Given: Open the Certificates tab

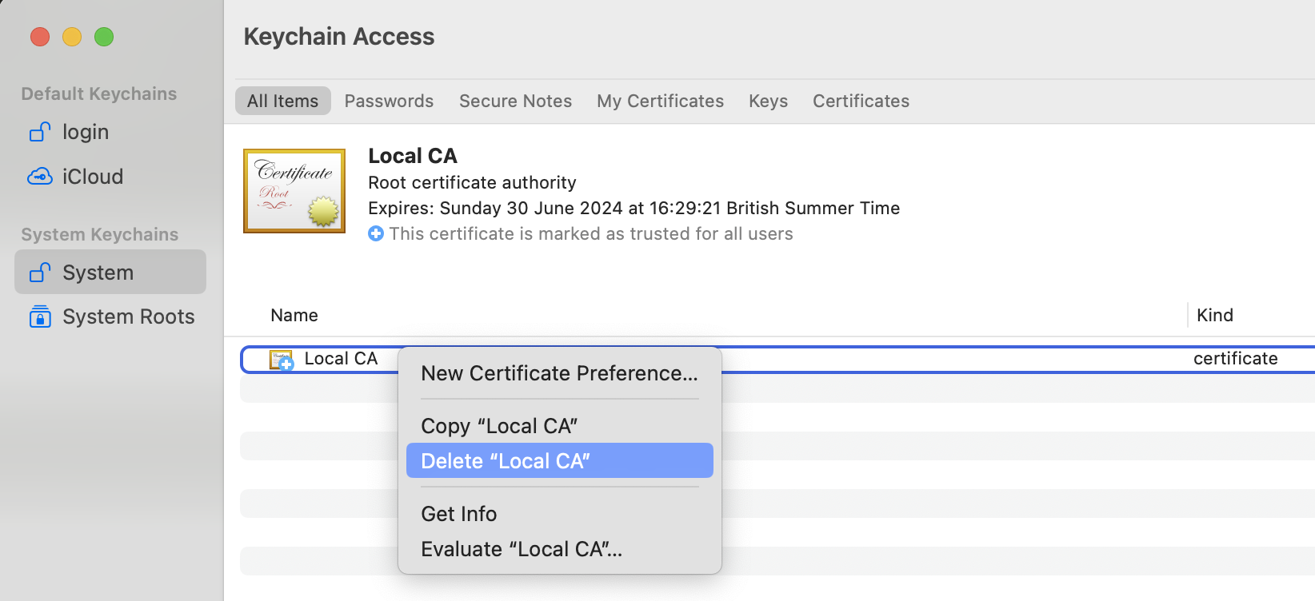Looking at the screenshot, I should pyautogui.click(x=861, y=101).
